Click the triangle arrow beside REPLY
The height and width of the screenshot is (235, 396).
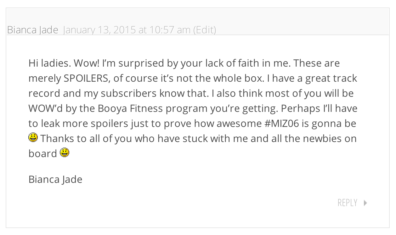365,203
